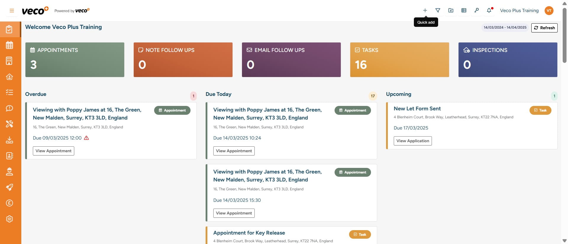Click the Refresh button
Screen dimensions: 568x244
coord(544,28)
